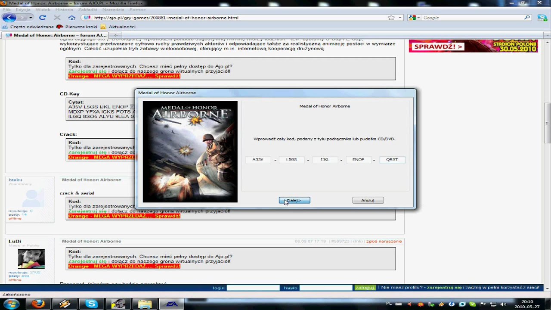Bookmark this page with the star icon
Screen dimensions: 551x310
(x=391, y=18)
